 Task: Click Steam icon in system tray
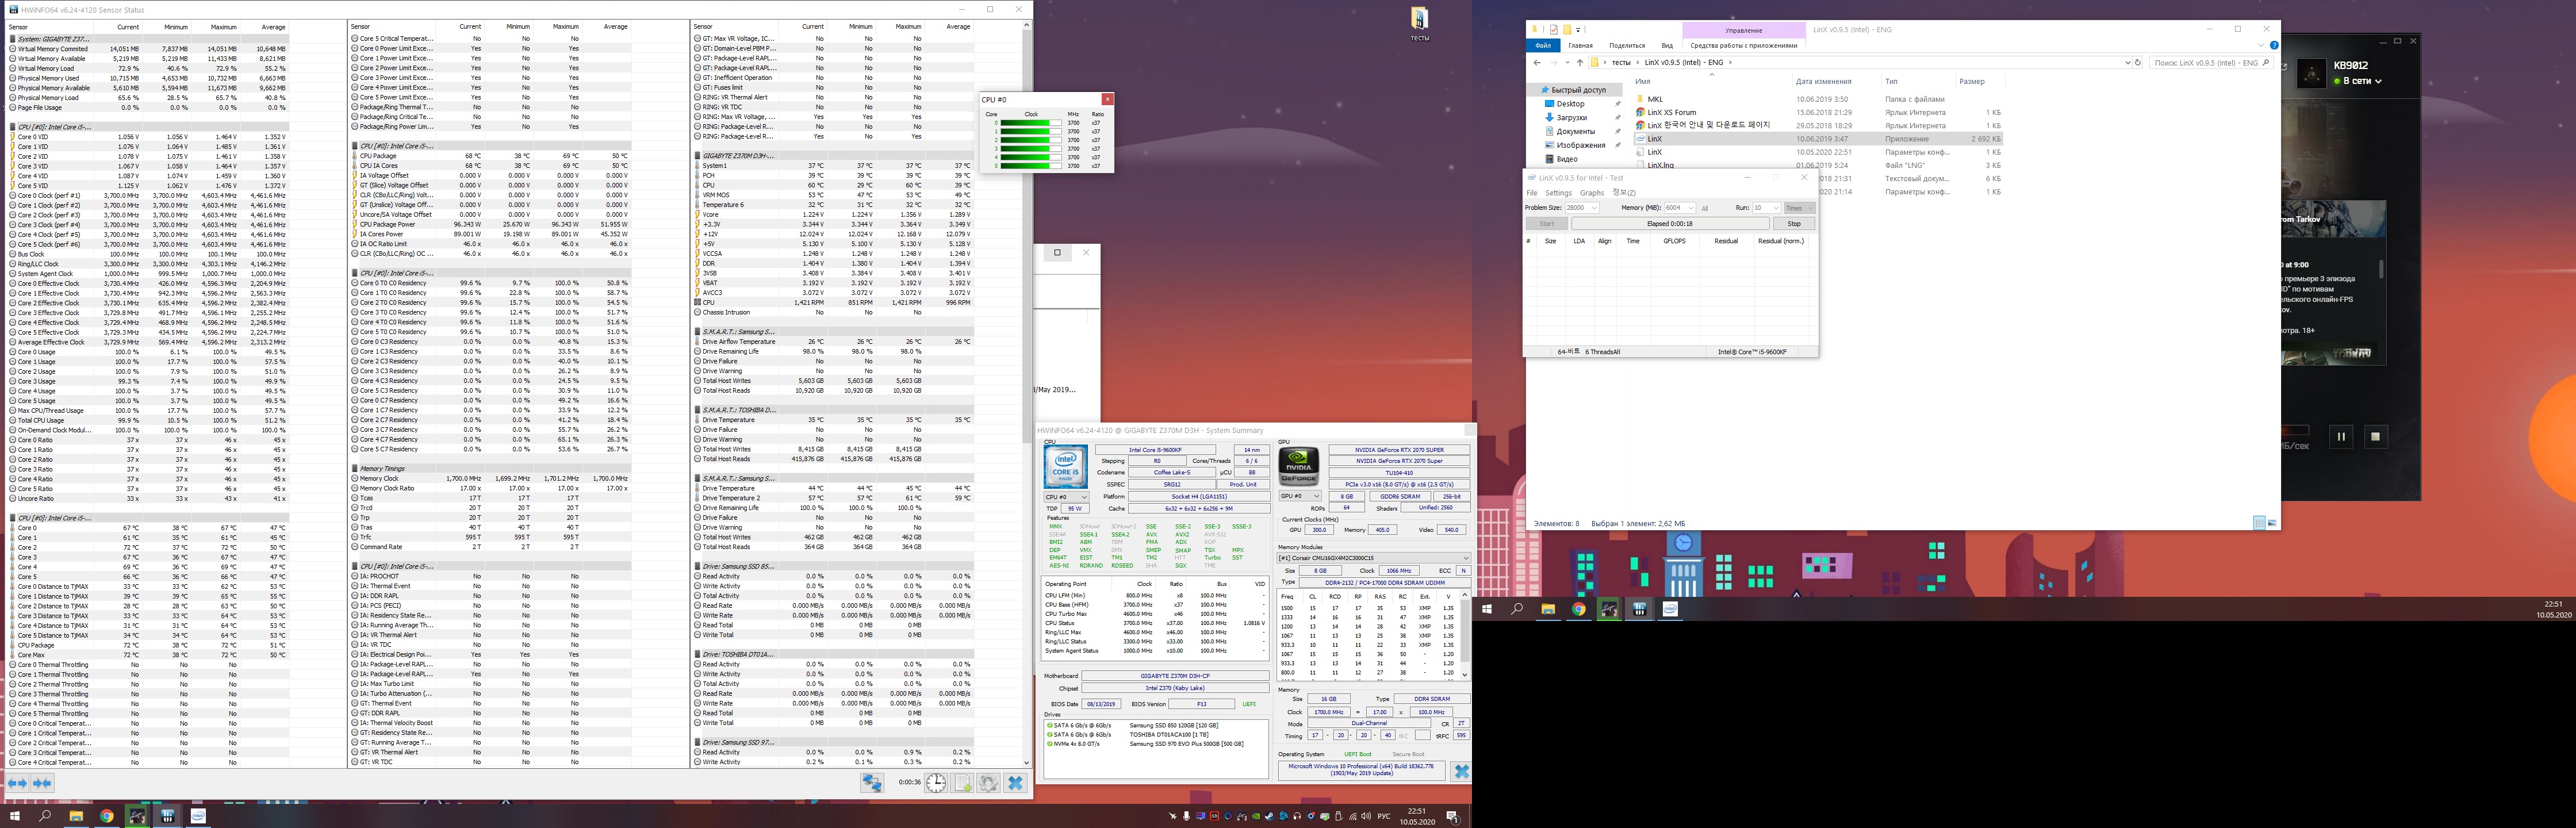click(1271, 816)
